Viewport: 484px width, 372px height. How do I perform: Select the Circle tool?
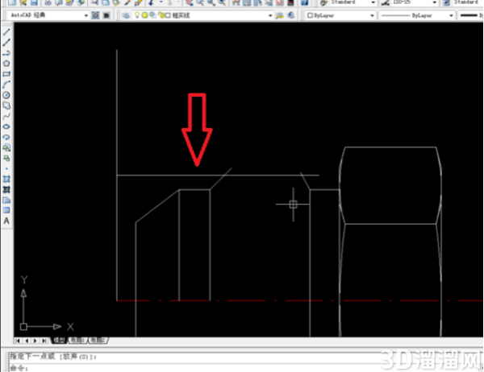(6, 95)
